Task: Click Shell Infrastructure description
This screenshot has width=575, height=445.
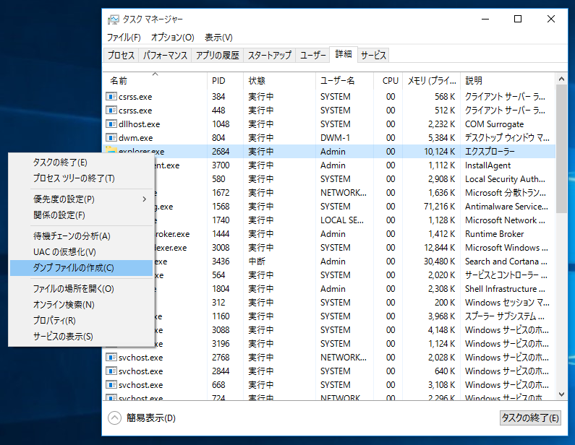Action: pos(505,289)
